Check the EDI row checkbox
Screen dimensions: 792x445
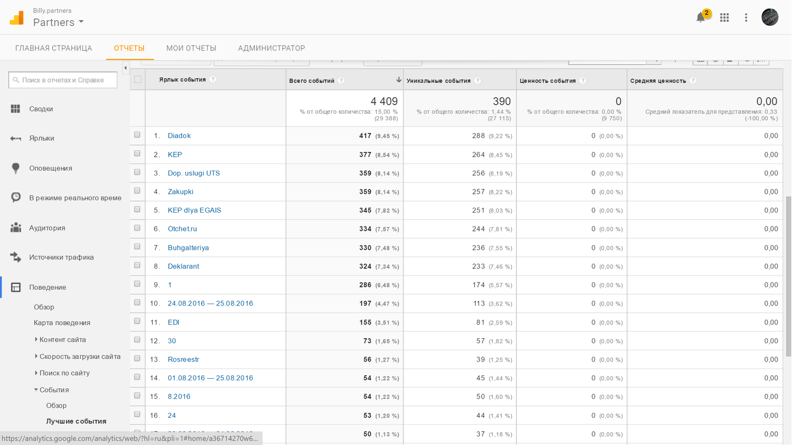point(137,321)
